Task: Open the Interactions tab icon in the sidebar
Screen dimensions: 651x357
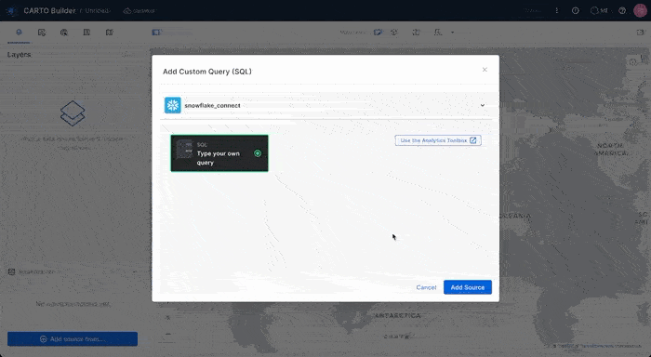Action: (x=64, y=33)
